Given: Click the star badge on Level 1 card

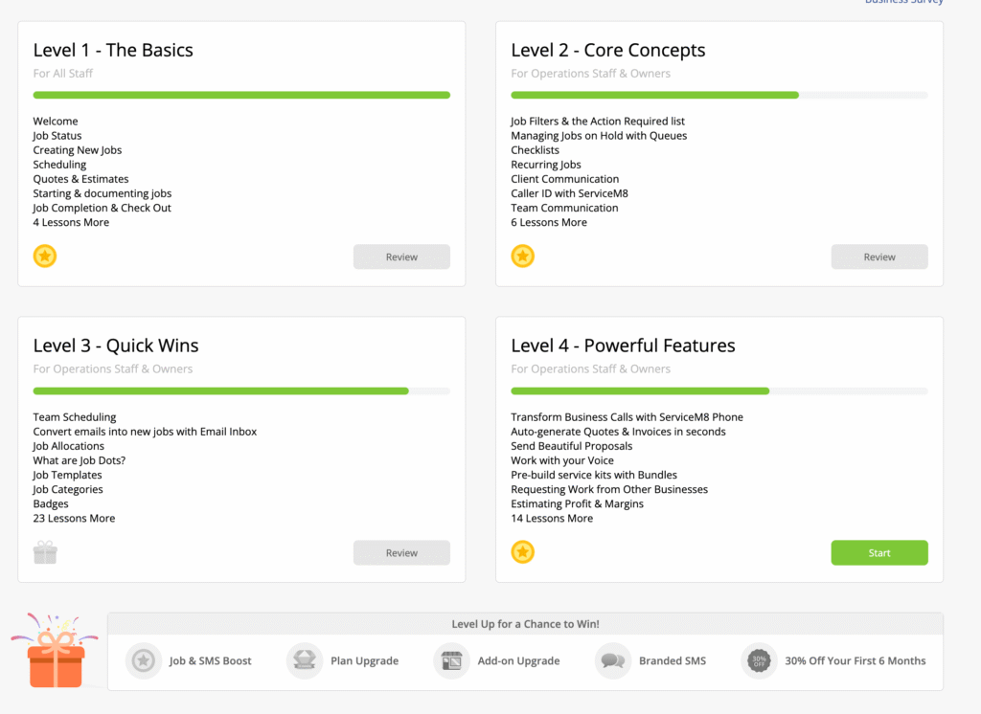Looking at the screenshot, I should (44, 256).
